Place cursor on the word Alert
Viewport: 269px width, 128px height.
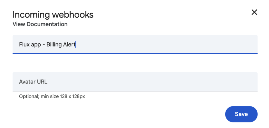(69, 45)
